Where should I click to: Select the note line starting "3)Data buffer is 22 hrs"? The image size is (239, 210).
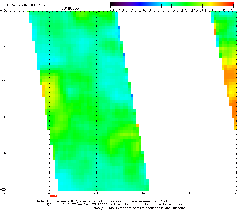click(117, 205)
